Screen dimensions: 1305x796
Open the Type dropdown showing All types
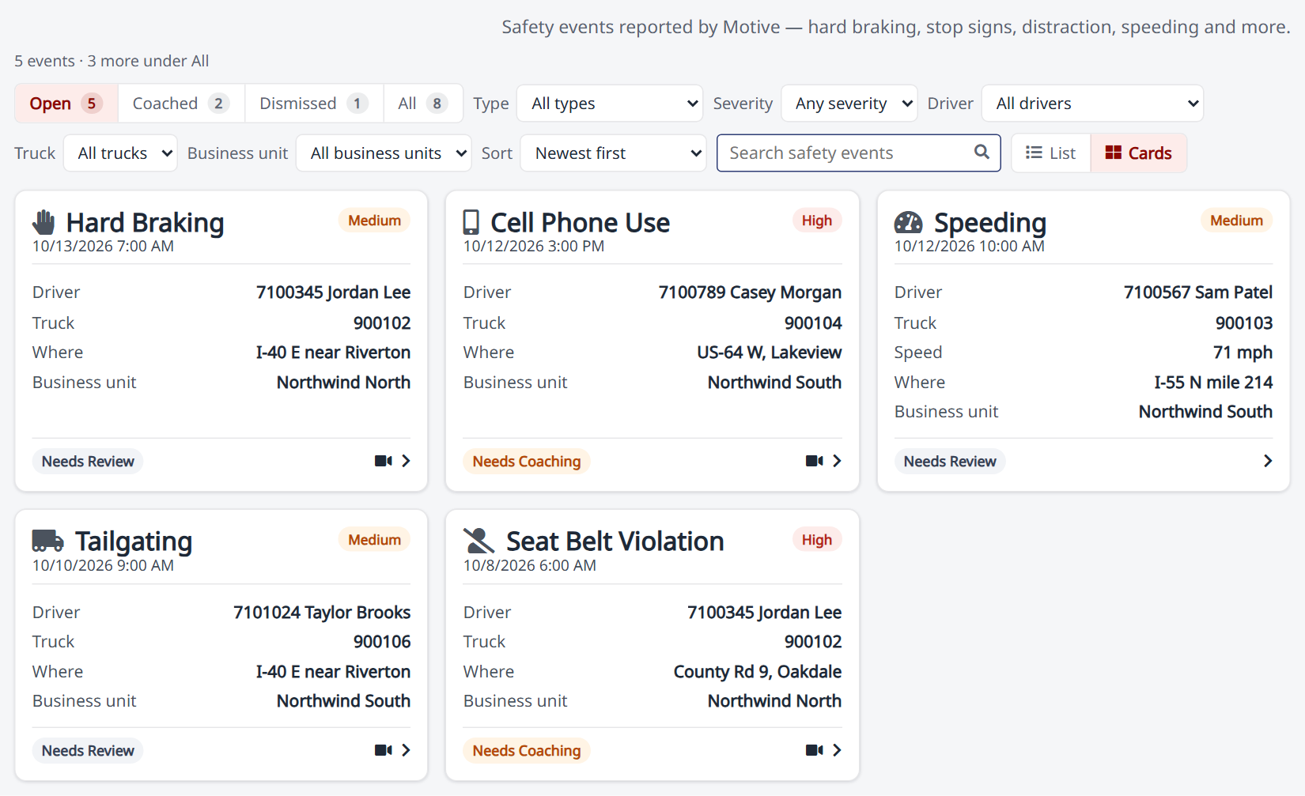coord(610,104)
